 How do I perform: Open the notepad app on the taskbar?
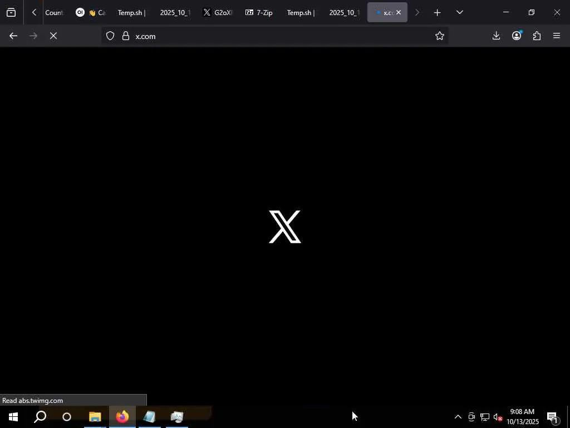[149, 417]
